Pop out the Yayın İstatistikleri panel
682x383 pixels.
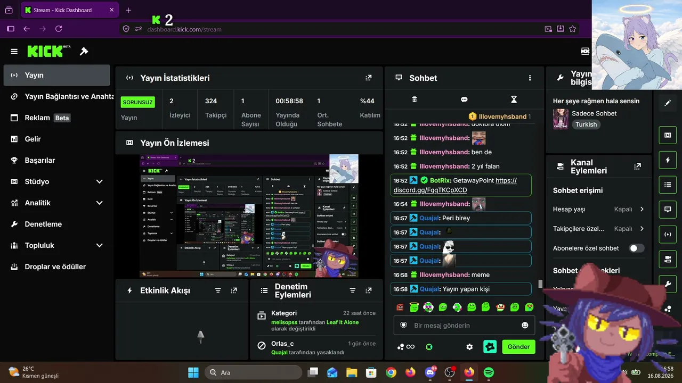(368, 78)
